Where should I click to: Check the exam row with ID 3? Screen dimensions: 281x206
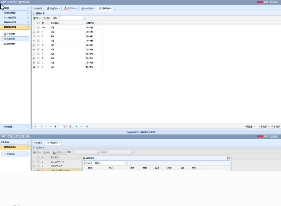pos(38,162)
